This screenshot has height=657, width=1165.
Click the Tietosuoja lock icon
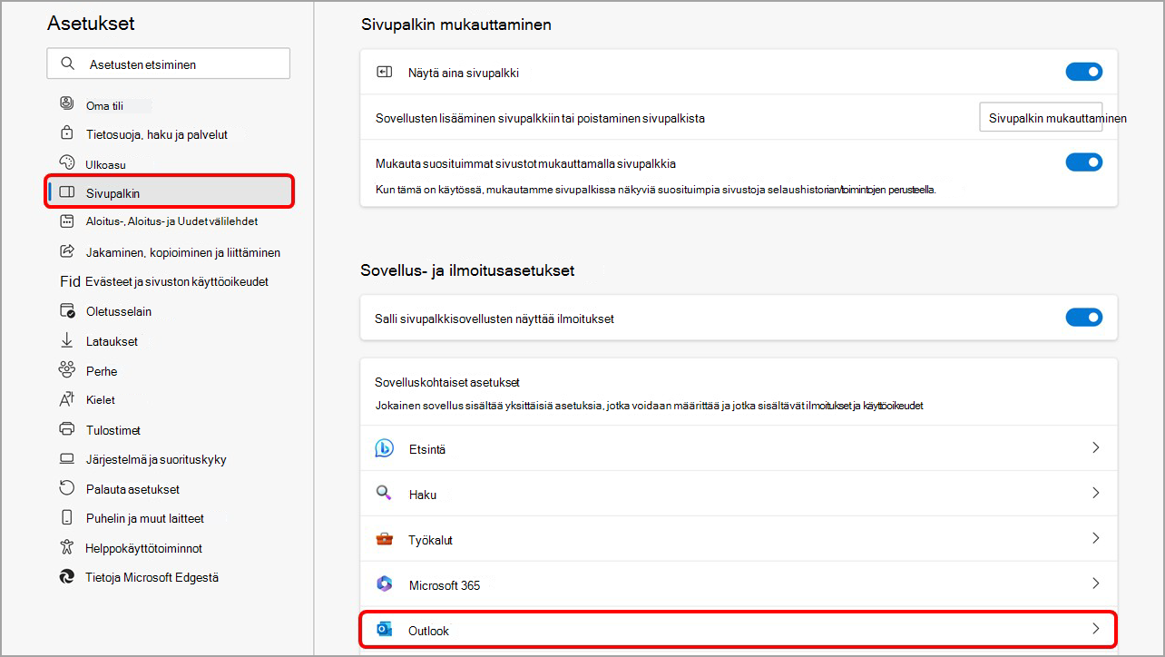pyautogui.click(x=66, y=133)
